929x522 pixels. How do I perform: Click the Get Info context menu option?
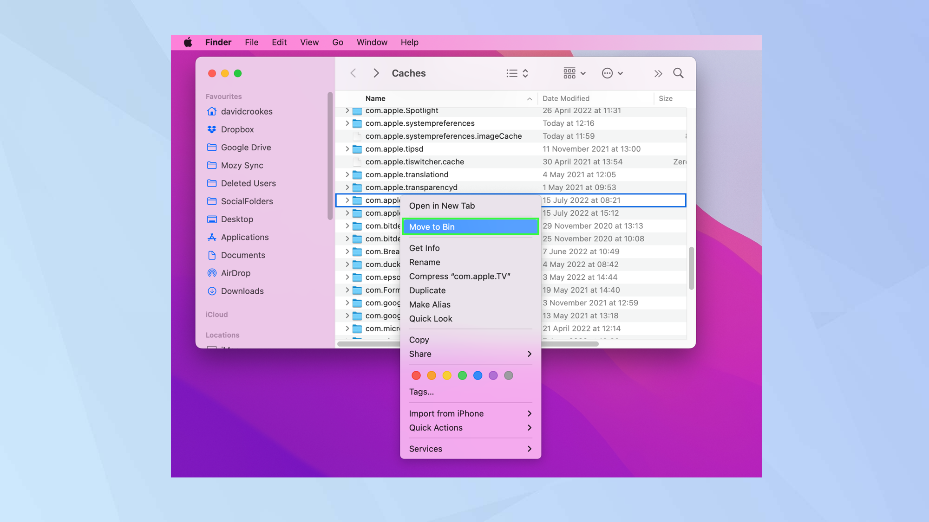tap(424, 247)
